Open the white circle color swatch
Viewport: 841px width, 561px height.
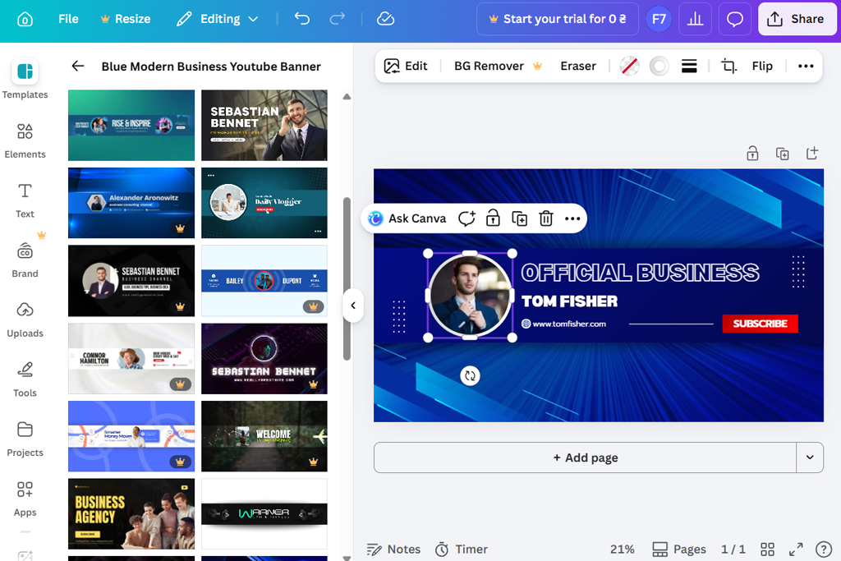pos(659,67)
